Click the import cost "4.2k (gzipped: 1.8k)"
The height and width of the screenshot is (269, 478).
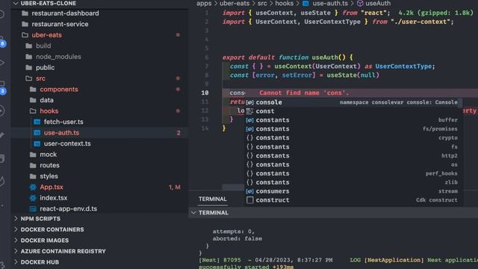coord(436,13)
